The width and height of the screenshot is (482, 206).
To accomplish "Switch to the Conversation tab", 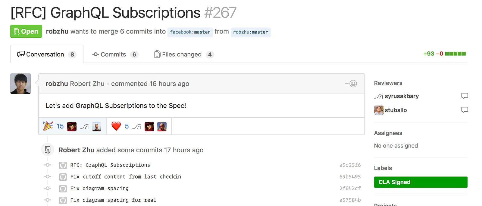I will click(47, 54).
